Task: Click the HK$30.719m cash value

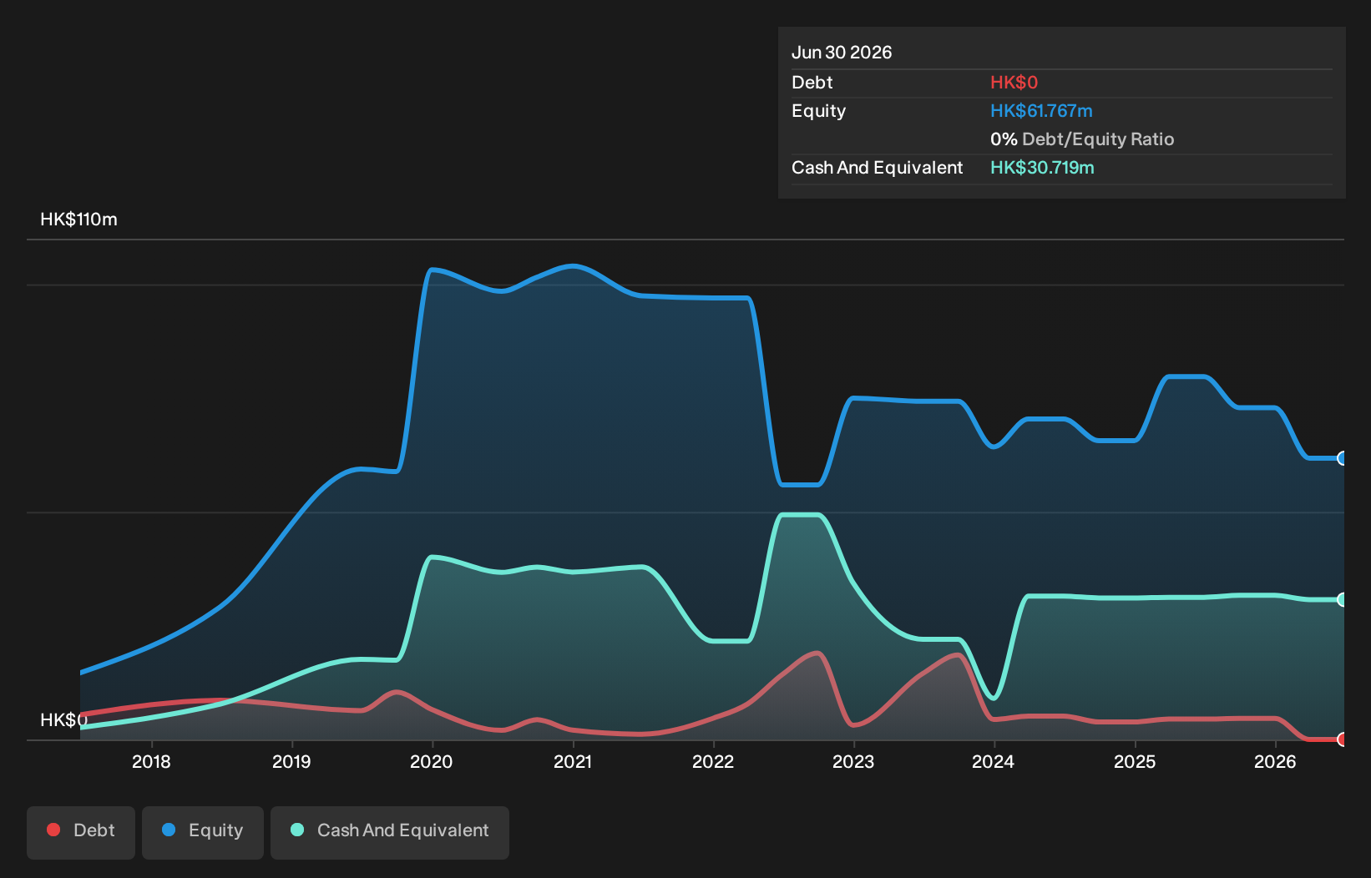Action: (x=1042, y=168)
